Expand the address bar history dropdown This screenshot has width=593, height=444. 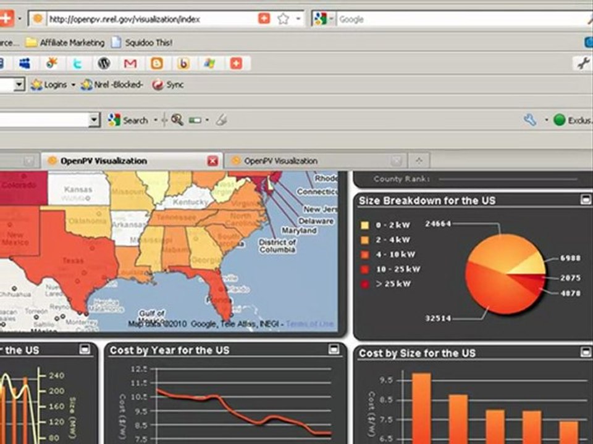tap(299, 19)
